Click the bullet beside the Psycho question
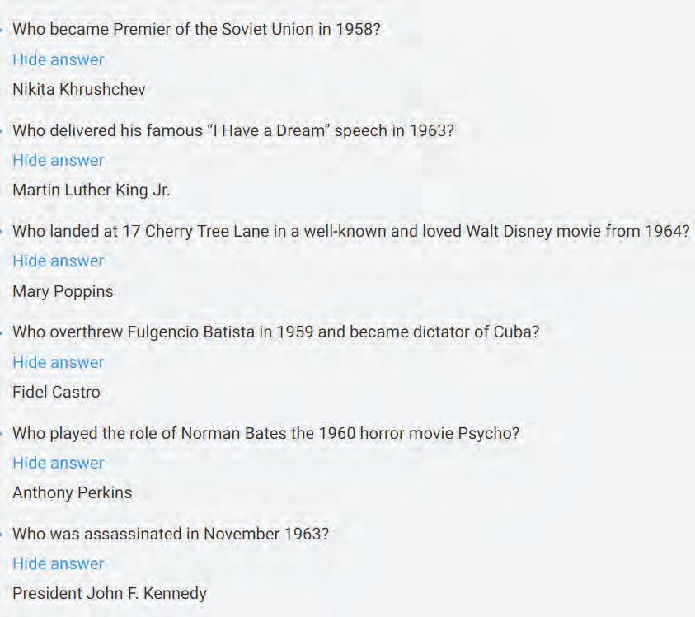This screenshot has width=695, height=617. (2, 433)
